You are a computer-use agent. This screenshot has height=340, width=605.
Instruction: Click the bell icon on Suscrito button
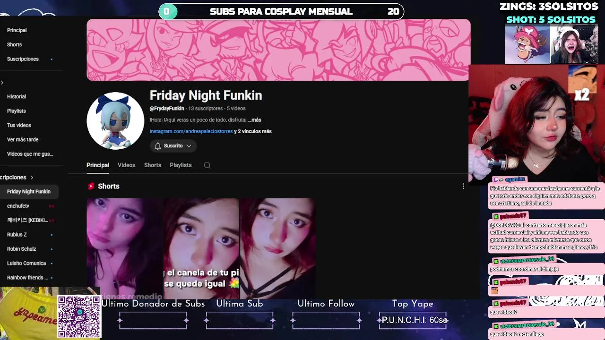(158, 146)
